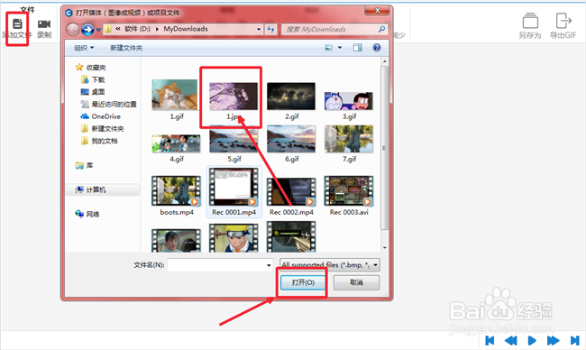The width and height of the screenshot is (586, 350).
Task: Refresh the MyDownloads folder view
Action: pos(271,29)
